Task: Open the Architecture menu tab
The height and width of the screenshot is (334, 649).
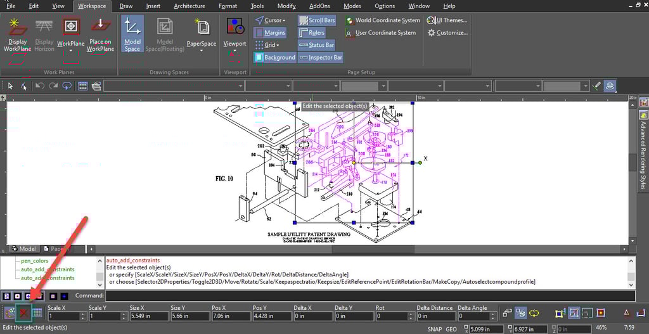Action: coord(189,6)
